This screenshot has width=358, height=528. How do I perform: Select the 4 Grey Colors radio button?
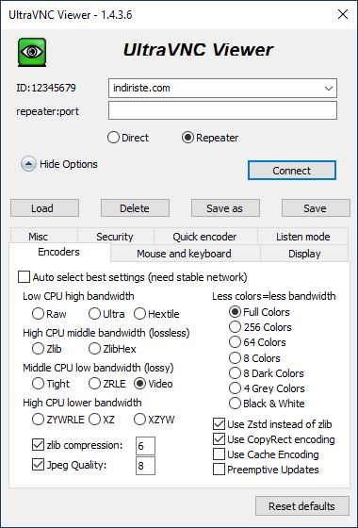pos(235,388)
